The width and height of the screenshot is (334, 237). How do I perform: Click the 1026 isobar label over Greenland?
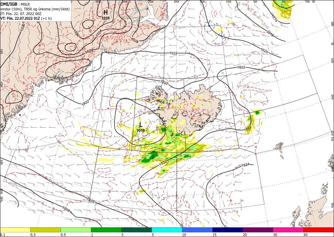[76, 33]
